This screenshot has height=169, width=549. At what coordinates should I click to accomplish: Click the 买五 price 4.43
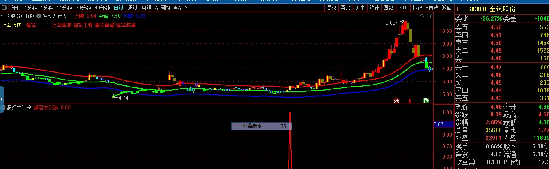(496, 98)
